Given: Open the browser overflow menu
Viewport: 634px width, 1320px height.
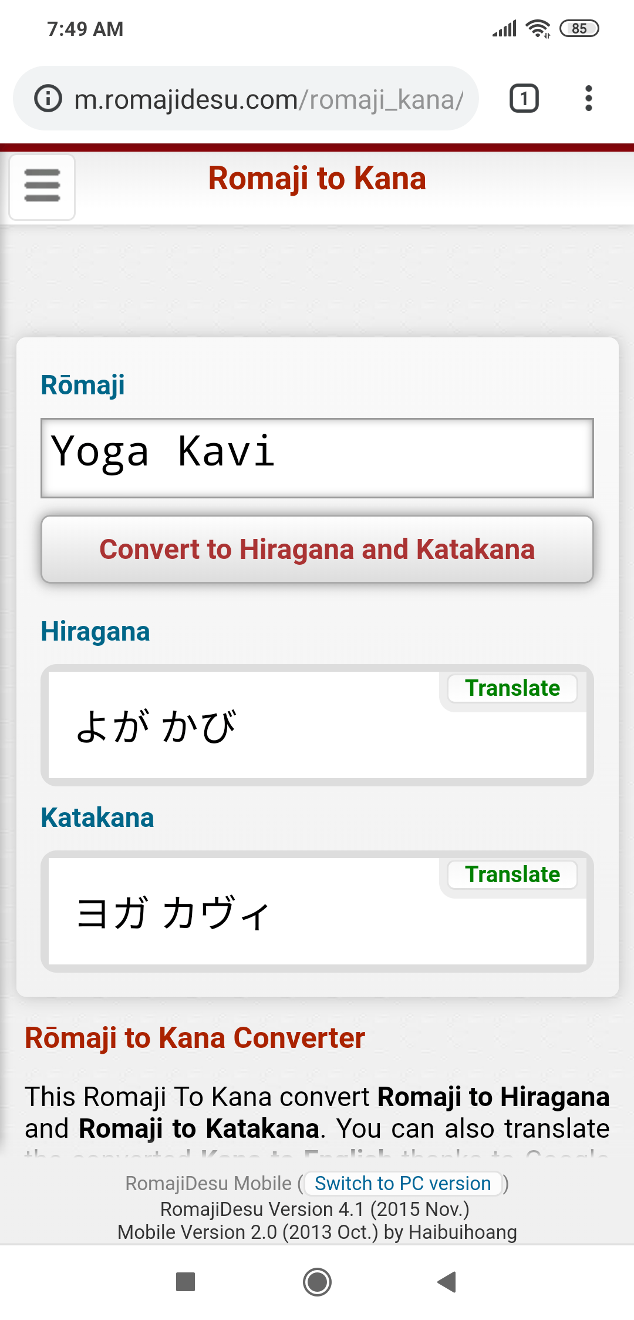Looking at the screenshot, I should [588, 98].
